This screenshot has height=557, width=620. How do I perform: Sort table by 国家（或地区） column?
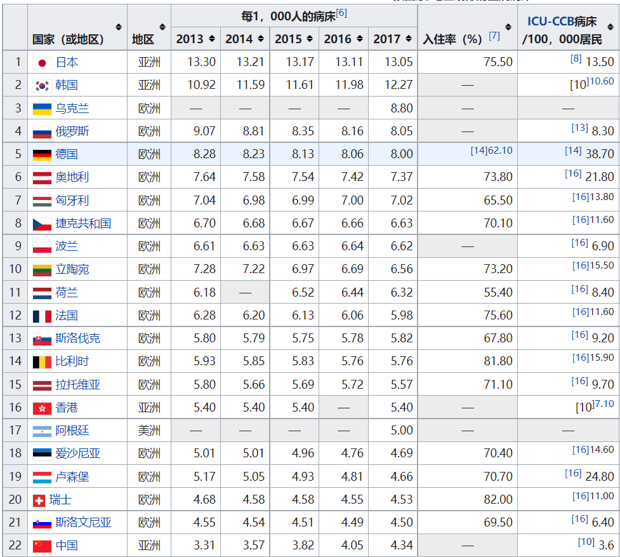tap(118, 27)
